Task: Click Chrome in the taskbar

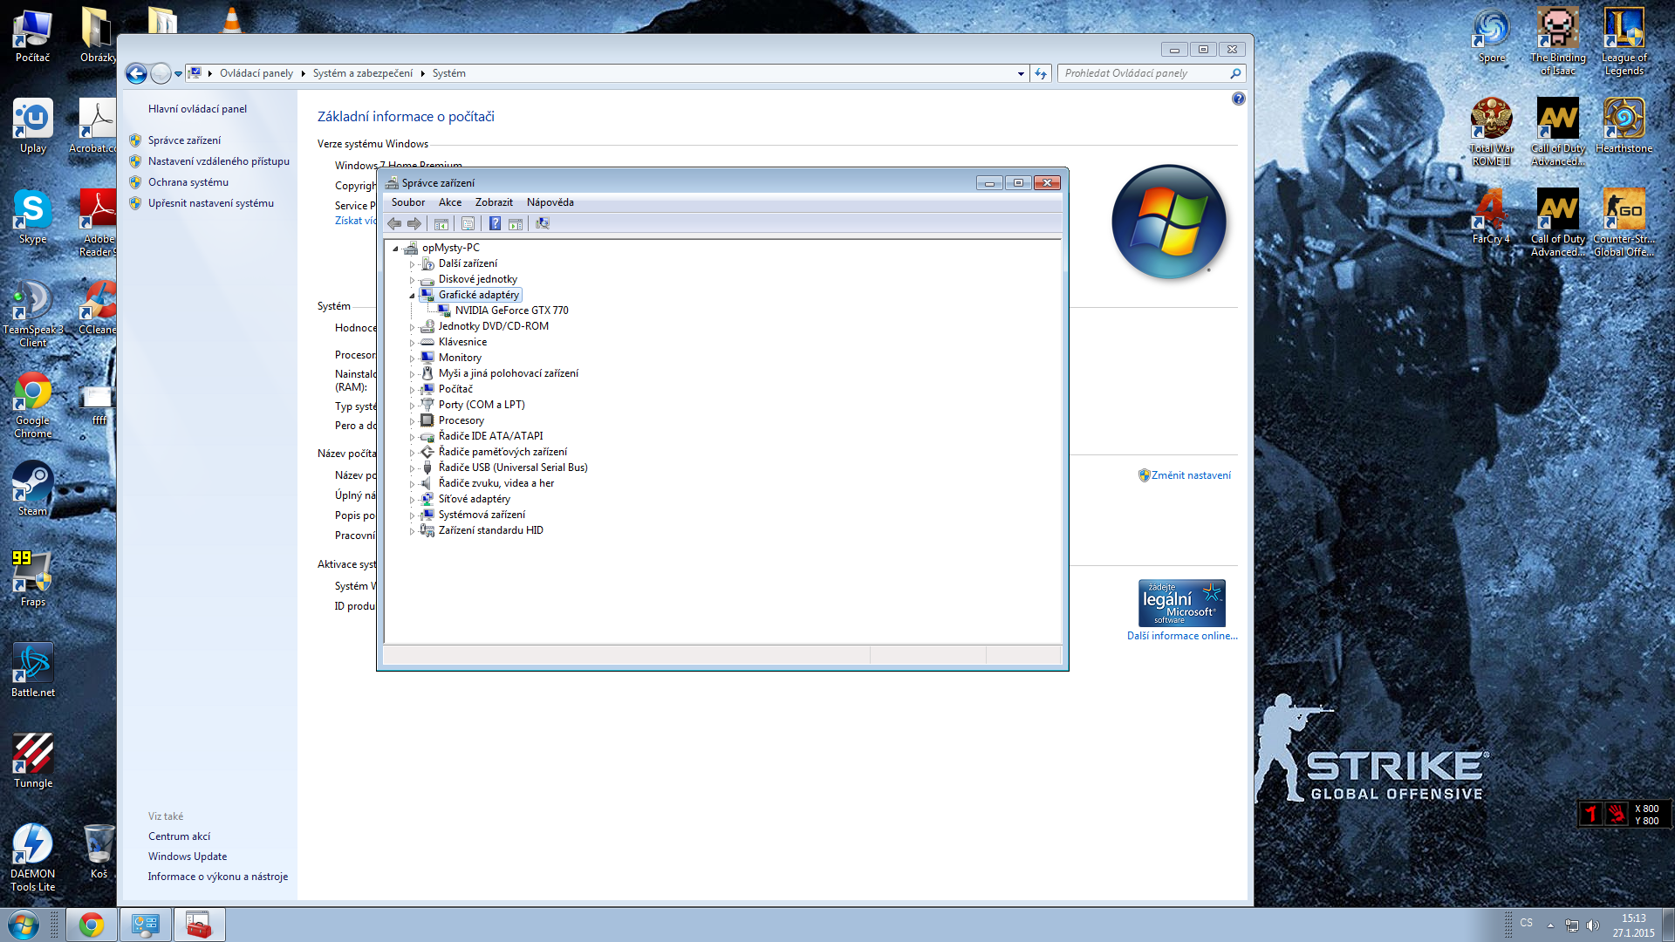Action: tap(92, 925)
